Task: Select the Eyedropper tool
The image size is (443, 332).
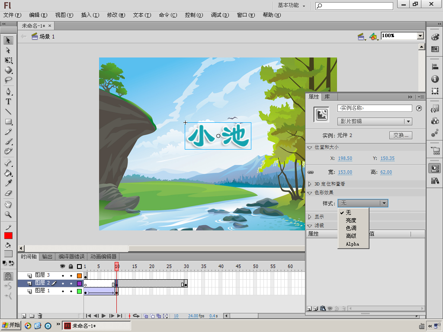Action: click(8, 183)
